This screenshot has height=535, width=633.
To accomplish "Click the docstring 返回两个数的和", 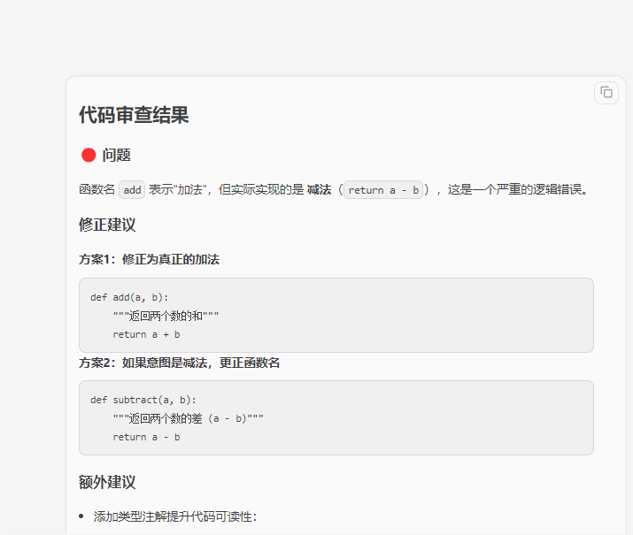I will tap(166, 316).
